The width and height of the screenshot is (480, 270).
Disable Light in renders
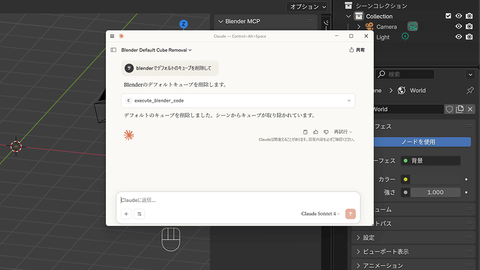(469, 36)
